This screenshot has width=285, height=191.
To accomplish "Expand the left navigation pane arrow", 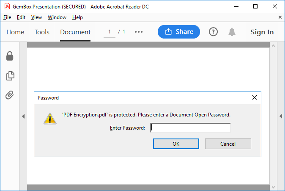I will coord(23,116).
